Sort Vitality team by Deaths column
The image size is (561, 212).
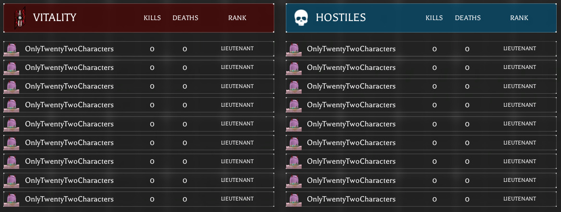point(185,18)
